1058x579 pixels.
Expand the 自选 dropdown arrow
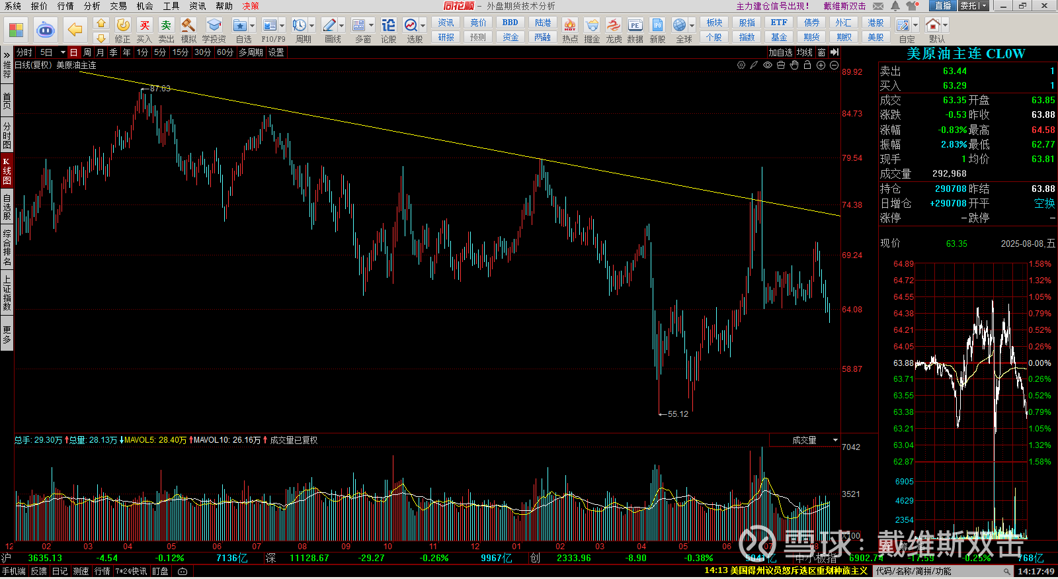pos(252,26)
